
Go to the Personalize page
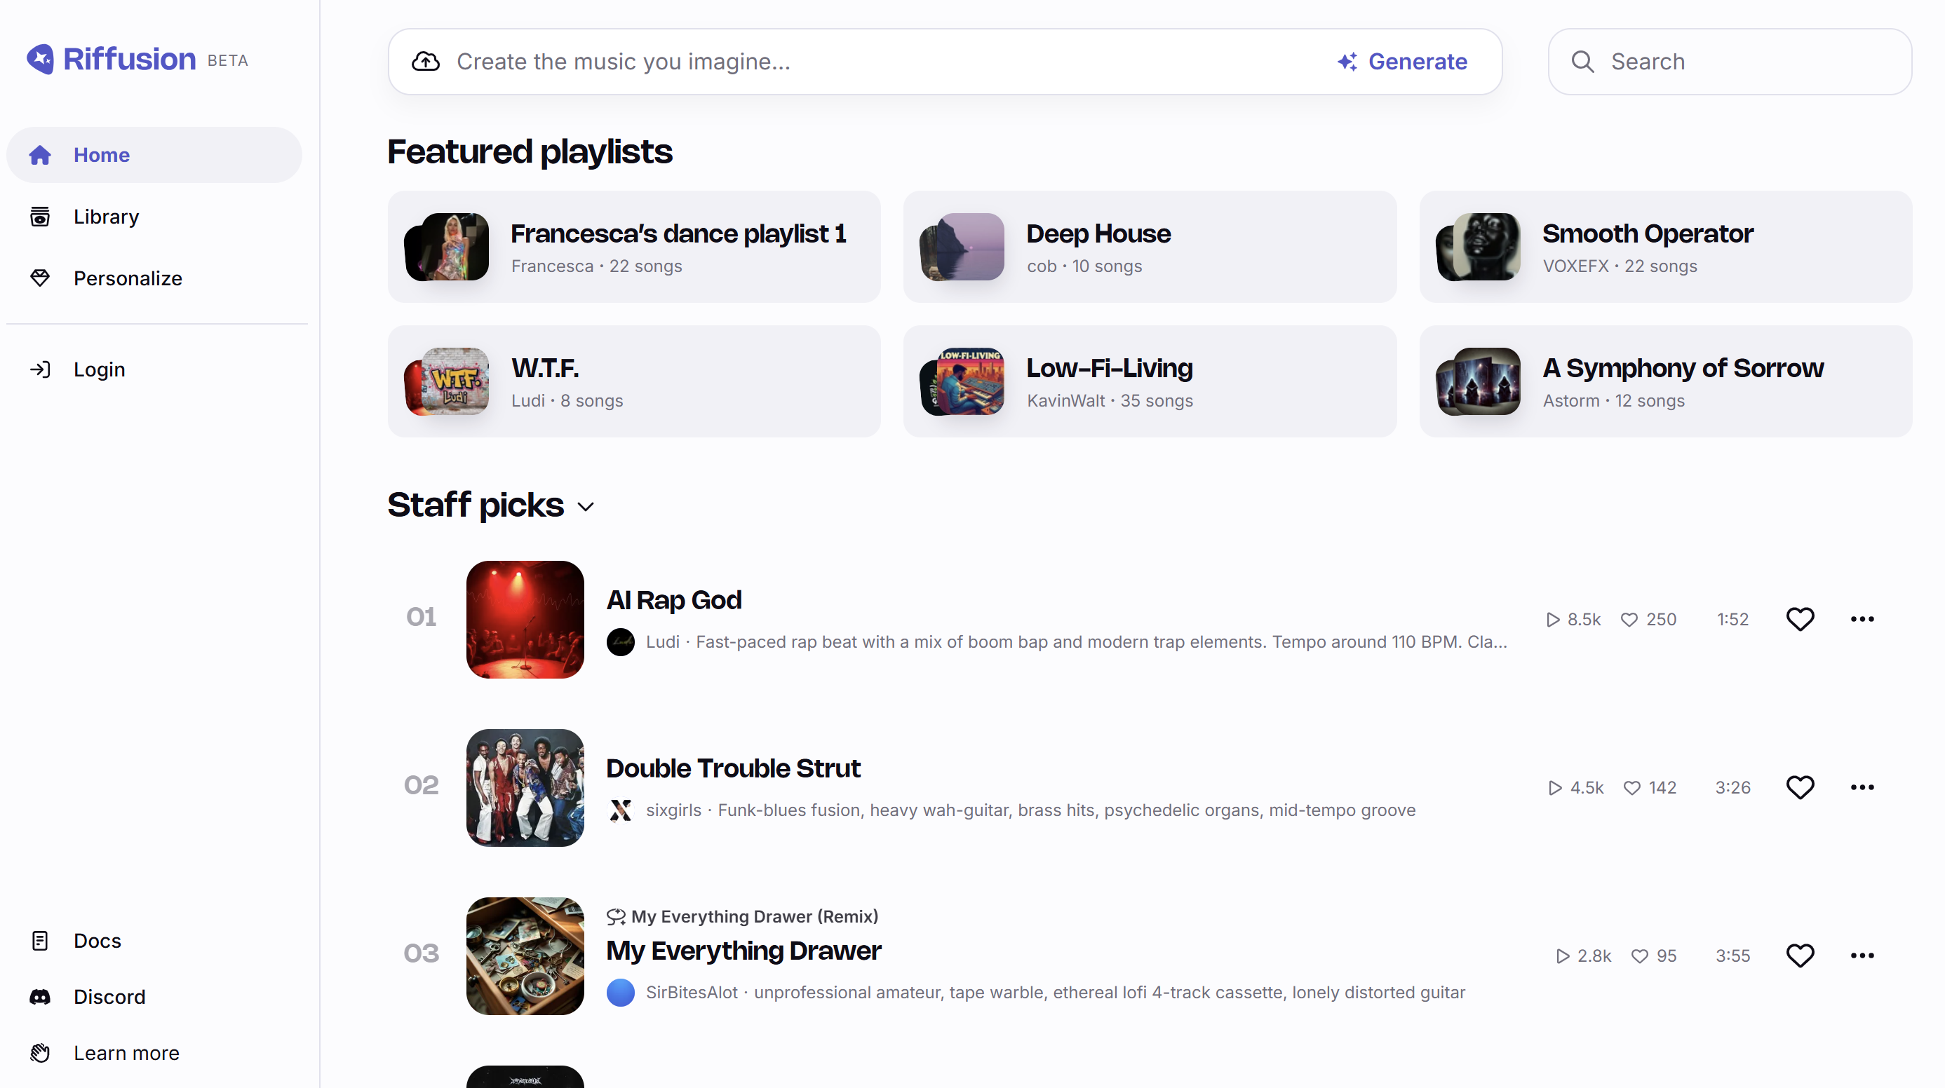click(127, 278)
